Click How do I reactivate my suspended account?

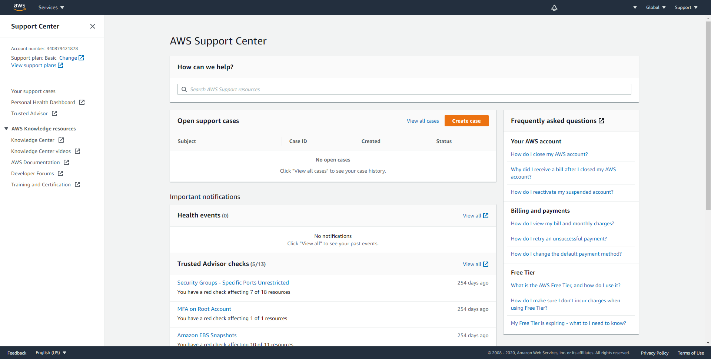click(x=562, y=192)
